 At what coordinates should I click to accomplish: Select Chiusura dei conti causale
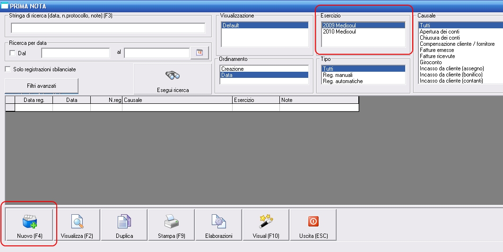tap(460, 37)
